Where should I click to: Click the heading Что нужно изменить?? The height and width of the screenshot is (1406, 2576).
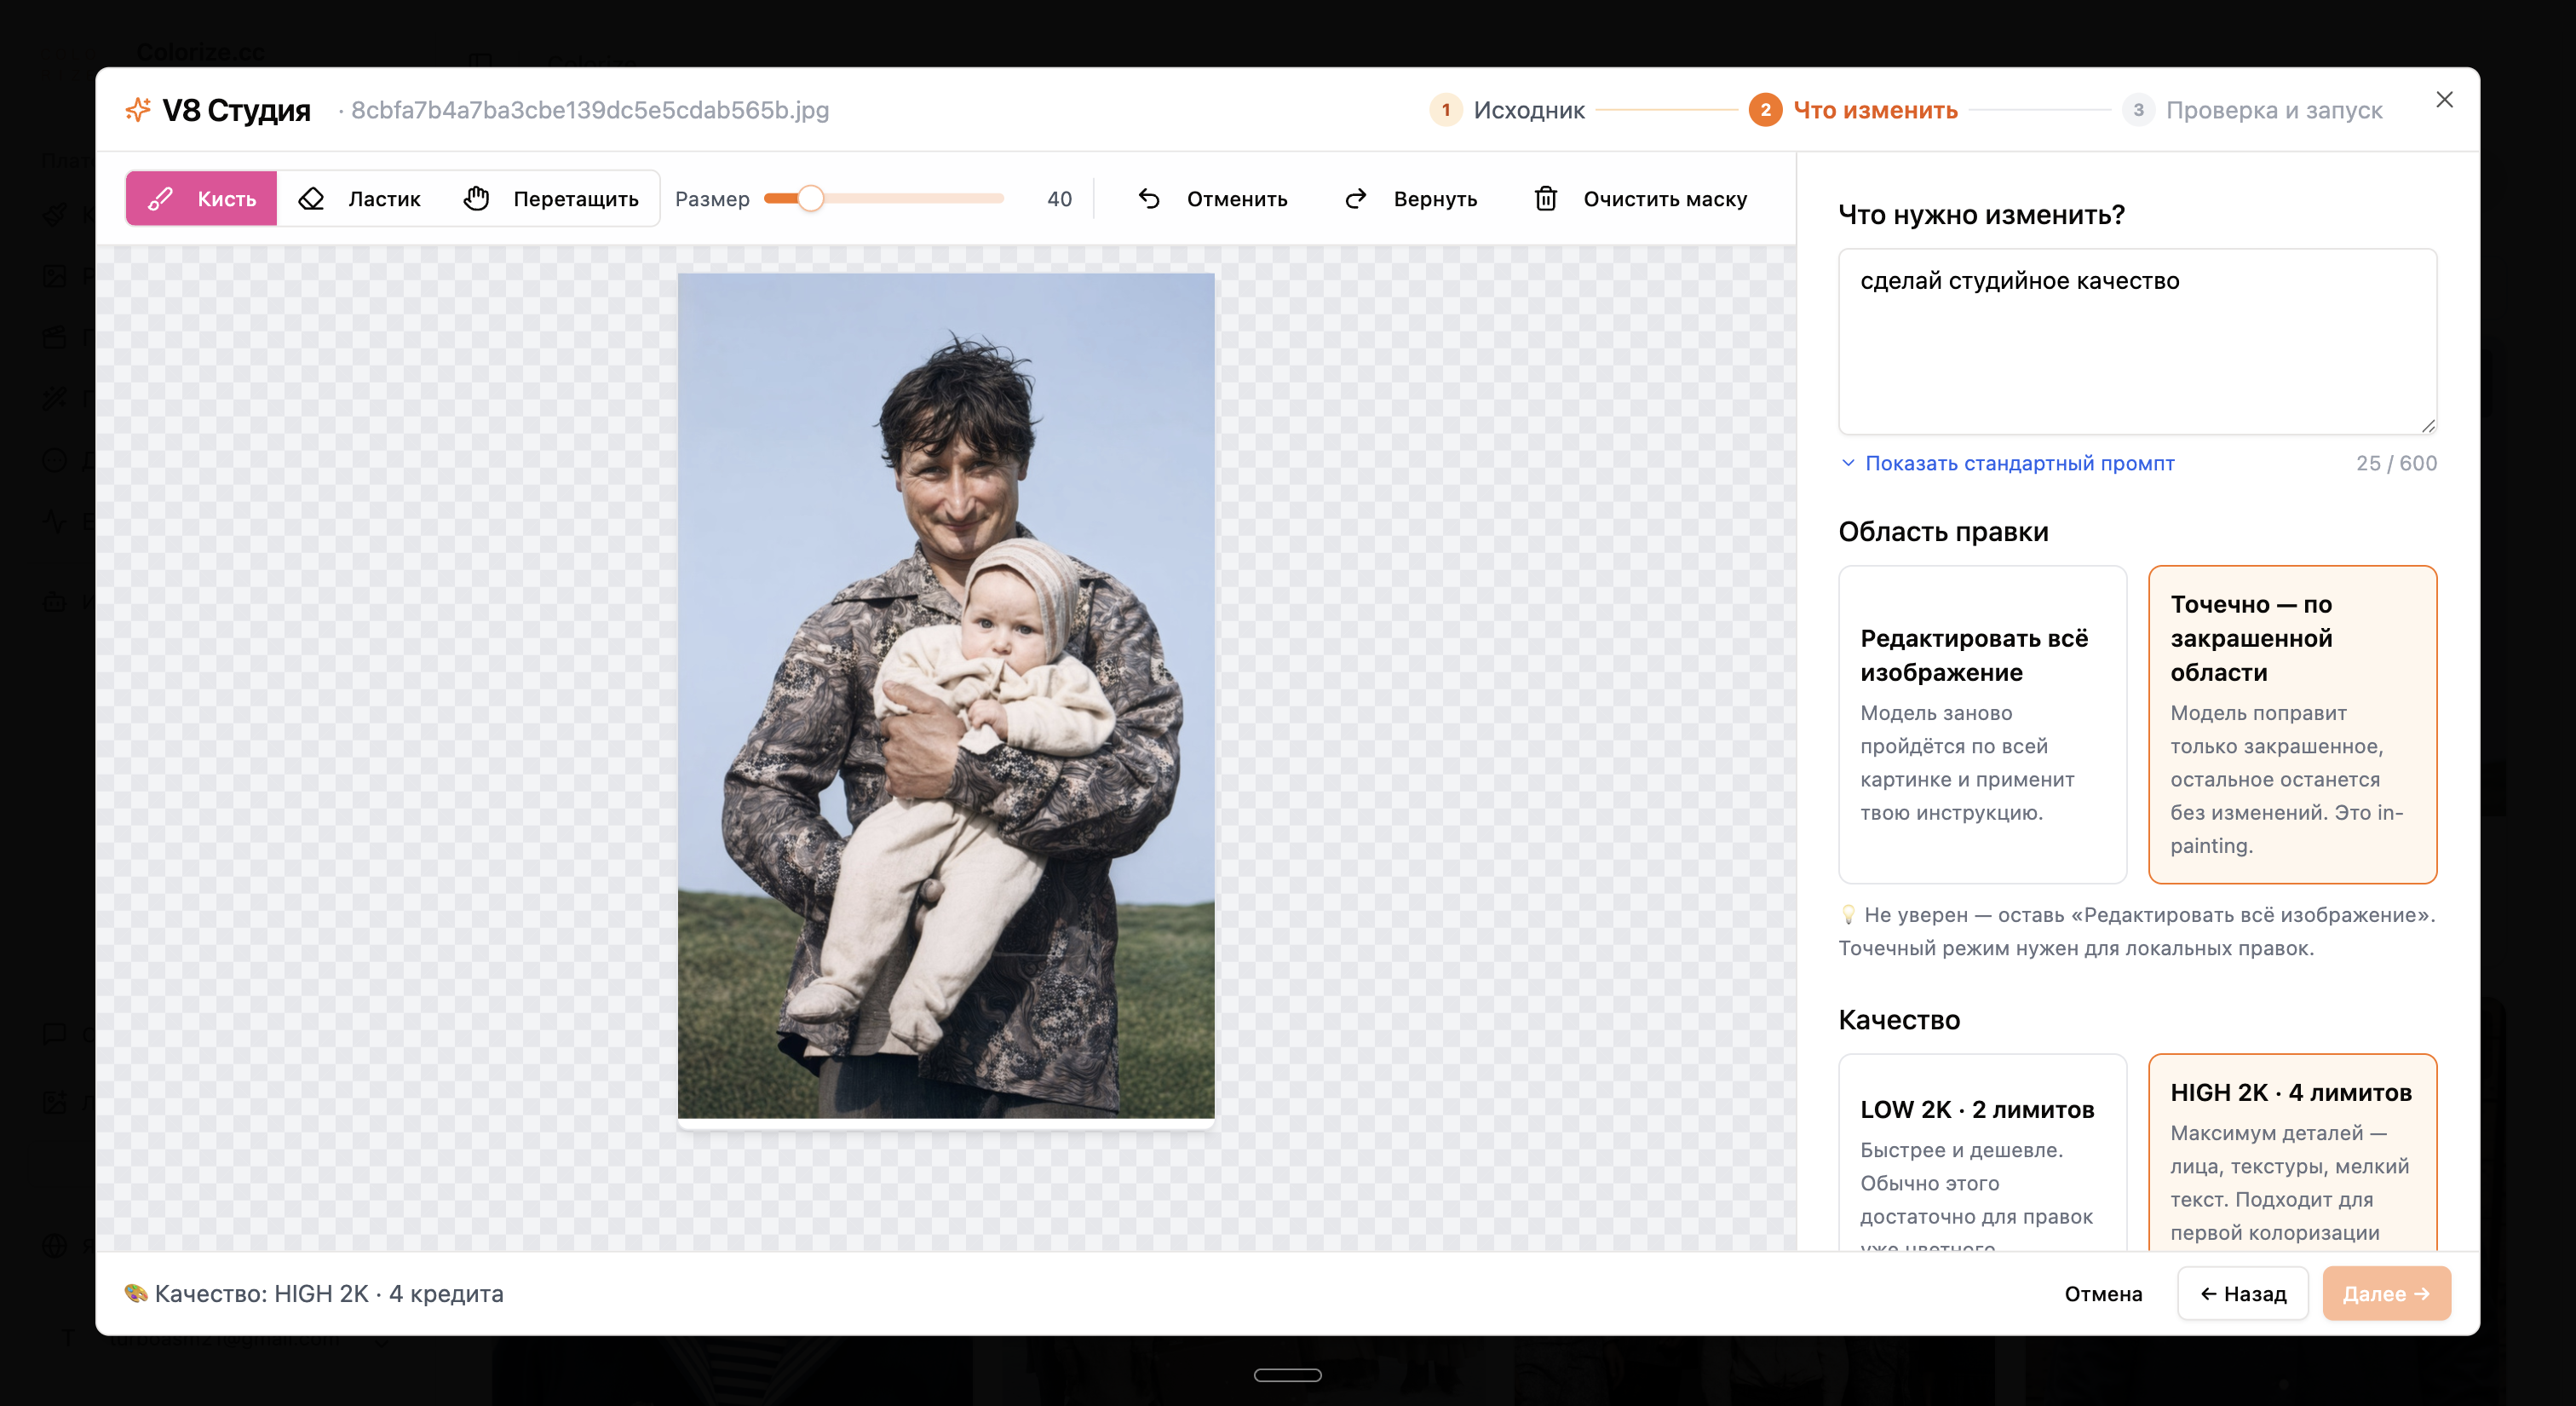coord(1981,215)
